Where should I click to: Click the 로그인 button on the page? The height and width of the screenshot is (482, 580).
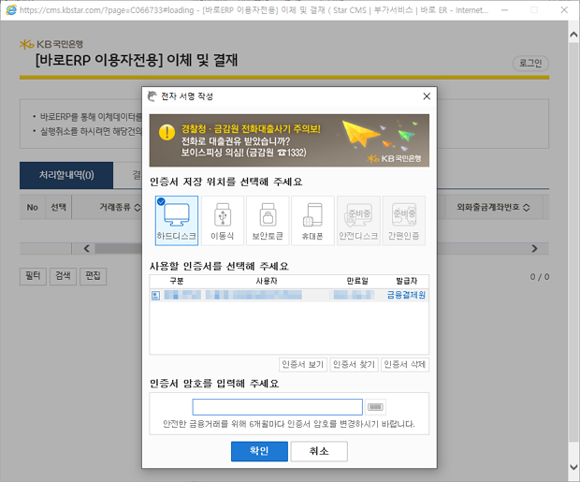[x=530, y=64]
